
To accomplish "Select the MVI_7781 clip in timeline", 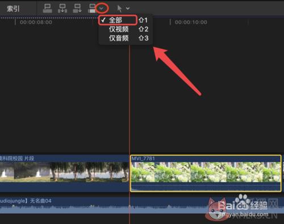I will pyautogui.click(x=206, y=174).
